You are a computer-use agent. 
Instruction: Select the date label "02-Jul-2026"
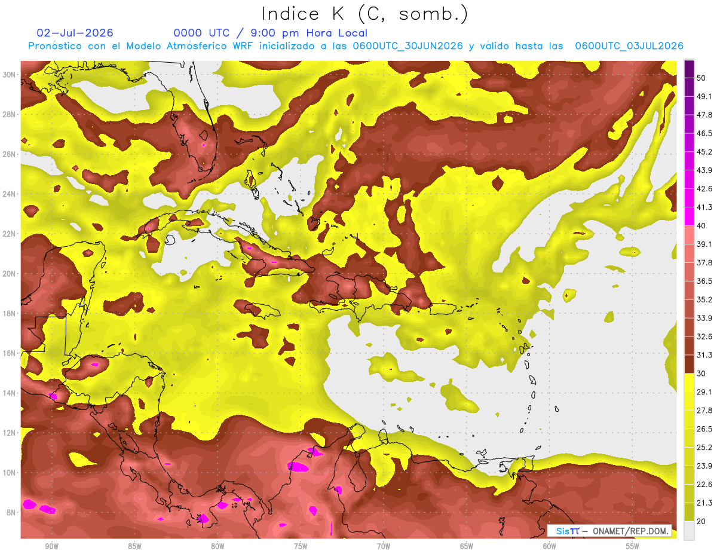point(75,33)
